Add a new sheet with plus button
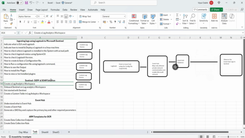The width and height of the screenshot is (245, 138). [x=69, y=132]
